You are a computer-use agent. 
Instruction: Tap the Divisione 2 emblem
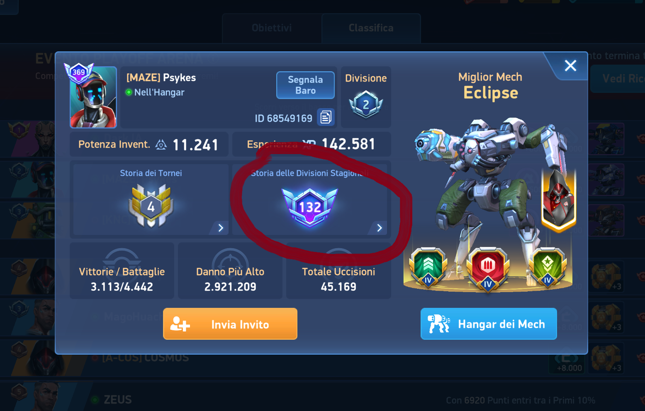[366, 104]
